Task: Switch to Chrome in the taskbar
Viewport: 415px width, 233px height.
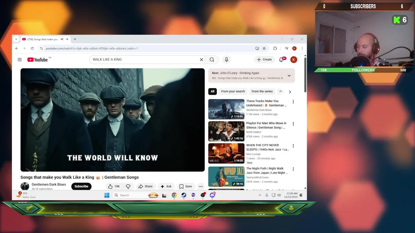Action: click(x=174, y=195)
